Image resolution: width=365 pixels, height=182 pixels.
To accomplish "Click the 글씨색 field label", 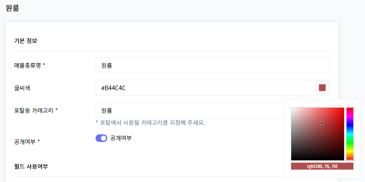I will [x=22, y=88].
